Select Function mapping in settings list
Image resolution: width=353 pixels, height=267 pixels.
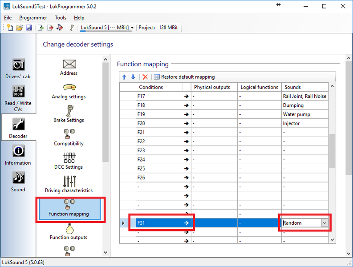click(70, 209)
